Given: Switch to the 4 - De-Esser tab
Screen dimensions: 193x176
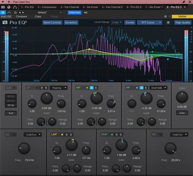Looking at the screenshot, I should click(90, 7).
